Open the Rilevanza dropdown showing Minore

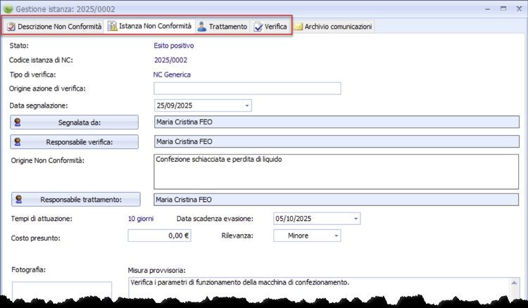tap(336, 236)
